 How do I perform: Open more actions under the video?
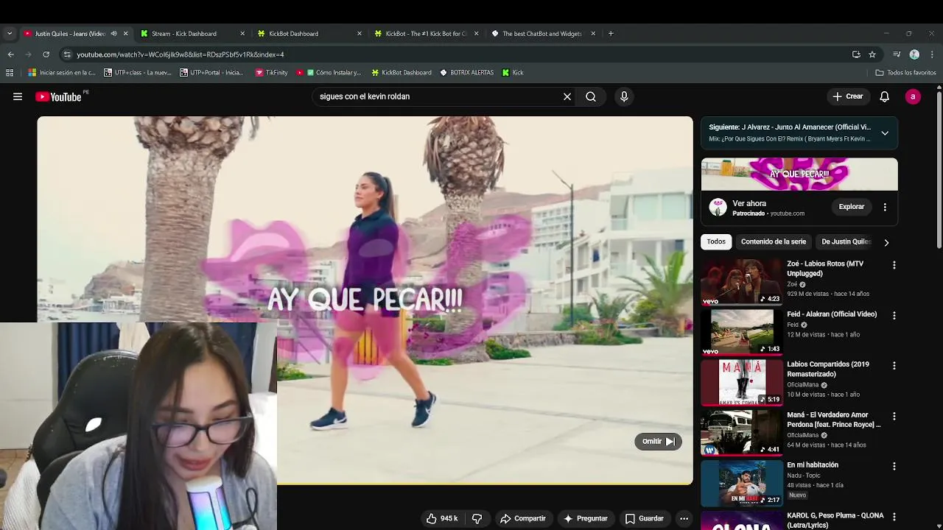(x=684, y=518)
